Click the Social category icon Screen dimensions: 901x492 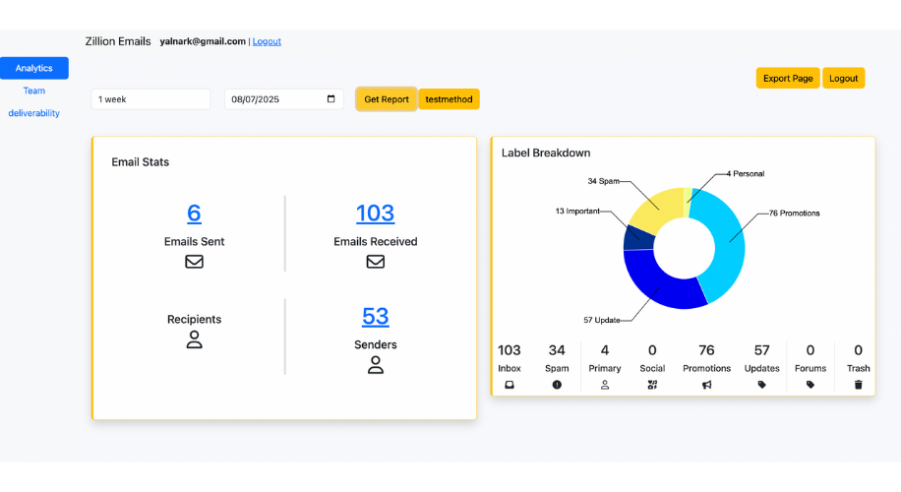point(652,385)
